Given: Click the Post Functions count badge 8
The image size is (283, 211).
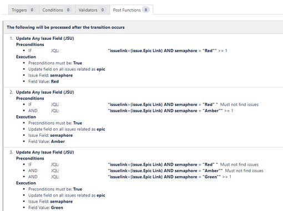Looking at the screenshot, I should [x=146, y=10].
